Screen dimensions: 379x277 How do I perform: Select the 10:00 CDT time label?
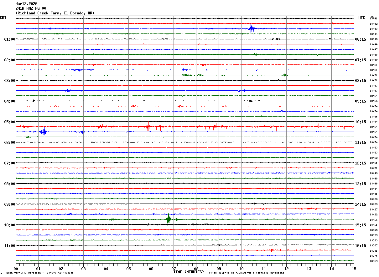10,225
